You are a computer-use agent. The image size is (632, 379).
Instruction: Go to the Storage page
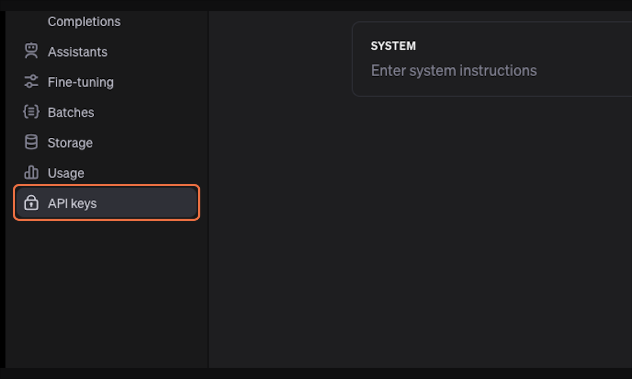pos(70,142)
